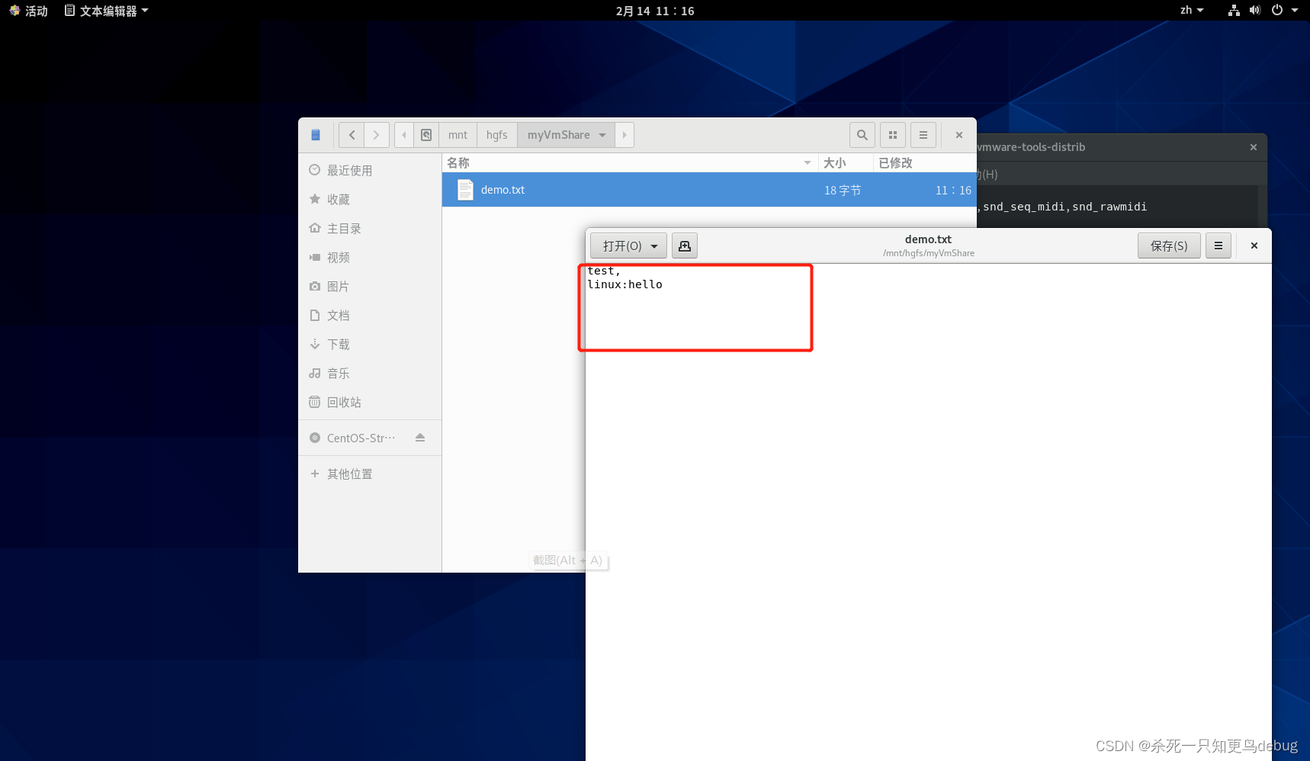
Task: Select the root disk path icon
Action: (426, 135)
